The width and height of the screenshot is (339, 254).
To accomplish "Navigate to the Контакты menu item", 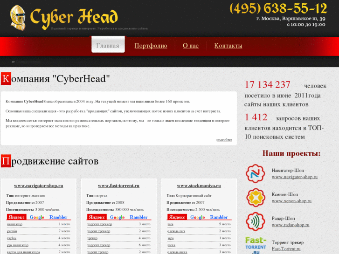I will [x=228, y=46].
